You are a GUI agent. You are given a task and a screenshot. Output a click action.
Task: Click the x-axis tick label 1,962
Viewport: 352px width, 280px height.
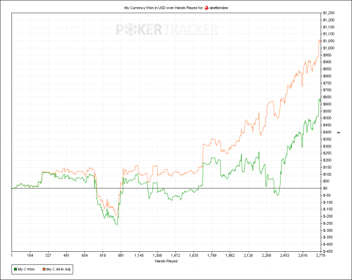tap(230, 255)
